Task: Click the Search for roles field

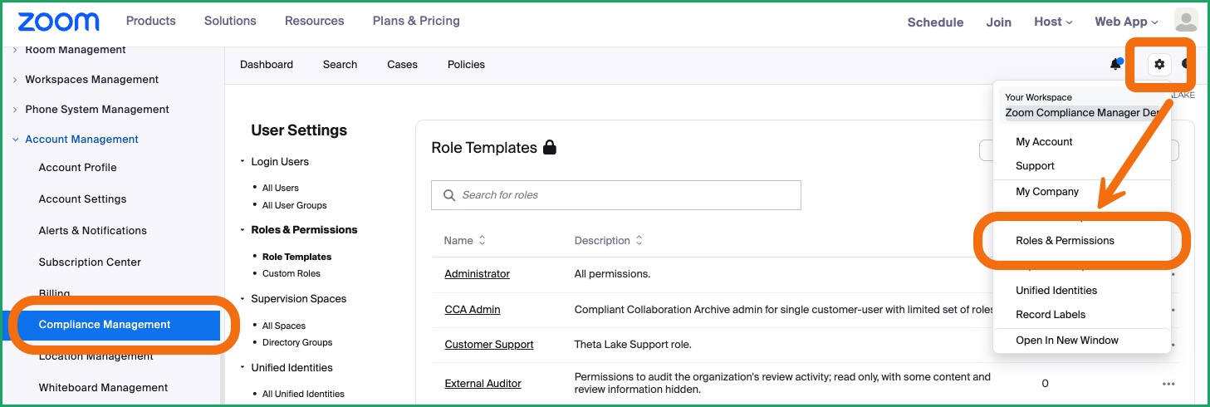Action: [x=616, y=195]
